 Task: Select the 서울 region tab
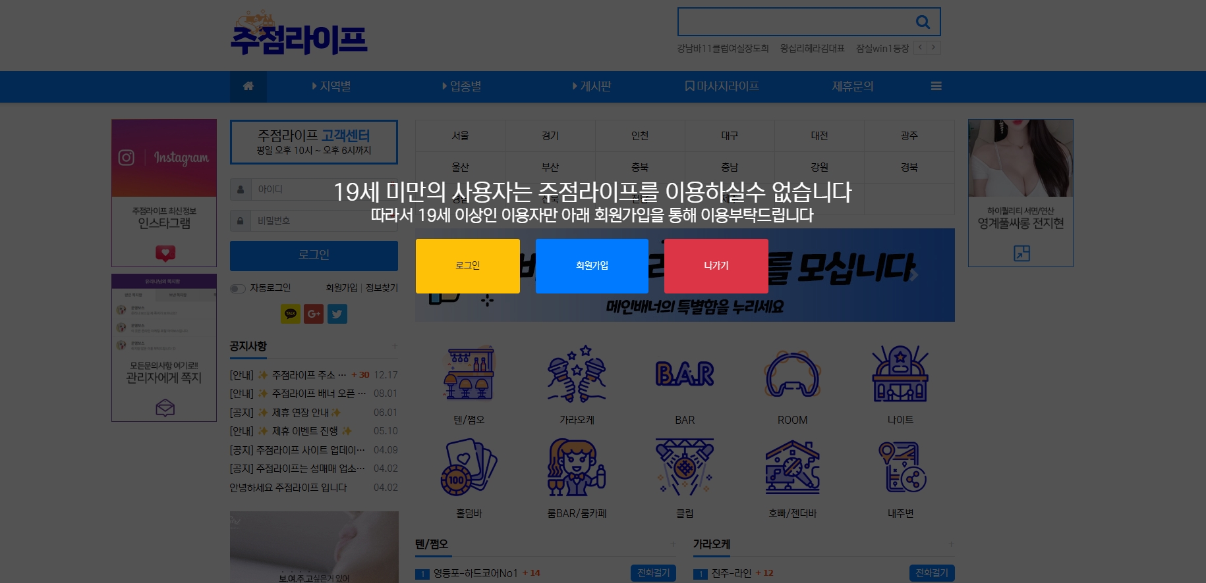[x=461, y=136]
